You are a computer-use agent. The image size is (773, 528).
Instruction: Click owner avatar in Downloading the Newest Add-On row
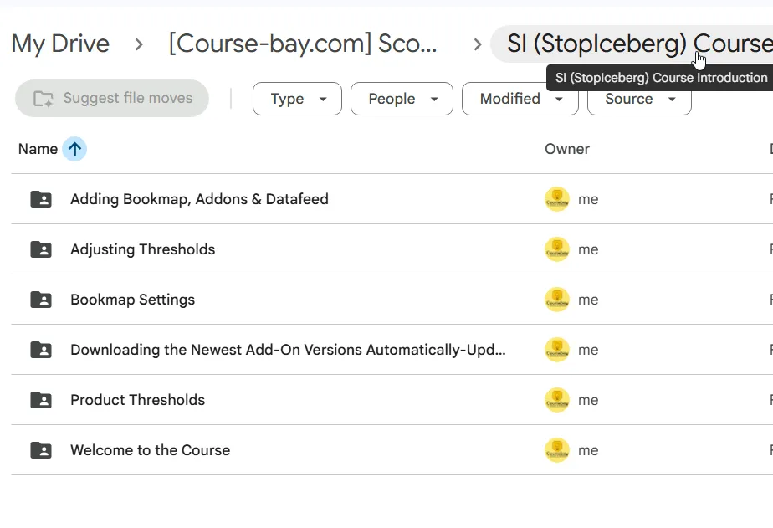[557, 350]
